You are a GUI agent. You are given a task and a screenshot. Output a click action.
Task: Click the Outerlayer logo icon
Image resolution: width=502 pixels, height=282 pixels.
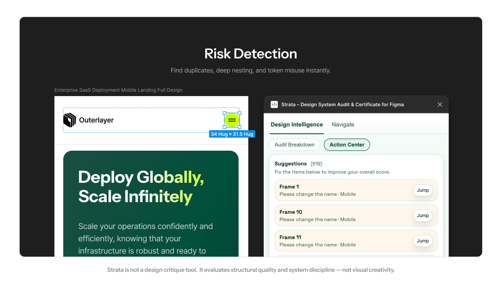coord(70,120)
